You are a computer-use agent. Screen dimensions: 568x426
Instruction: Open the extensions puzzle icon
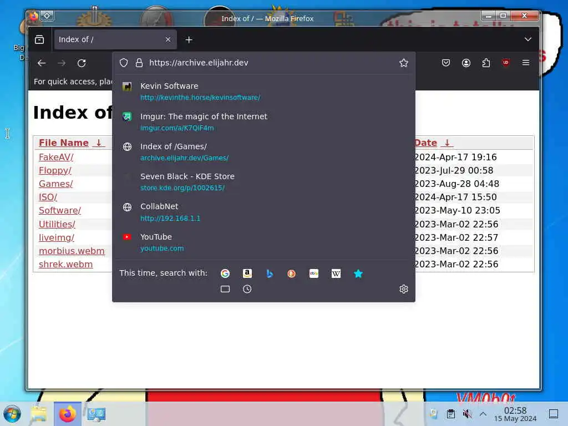click(486, 63)
